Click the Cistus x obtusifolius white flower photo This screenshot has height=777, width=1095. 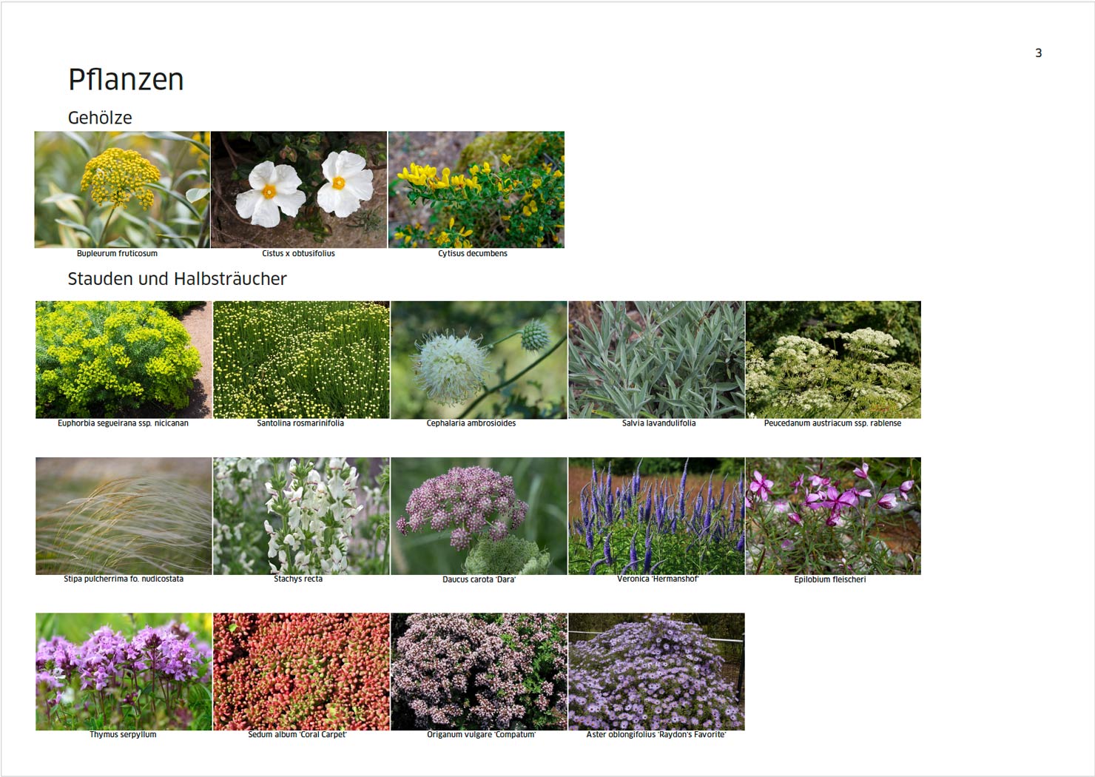click(x=299, y=189)
